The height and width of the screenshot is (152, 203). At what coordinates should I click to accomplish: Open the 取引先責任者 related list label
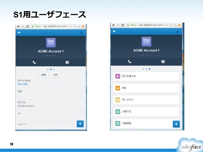click(x=129, y=76)
